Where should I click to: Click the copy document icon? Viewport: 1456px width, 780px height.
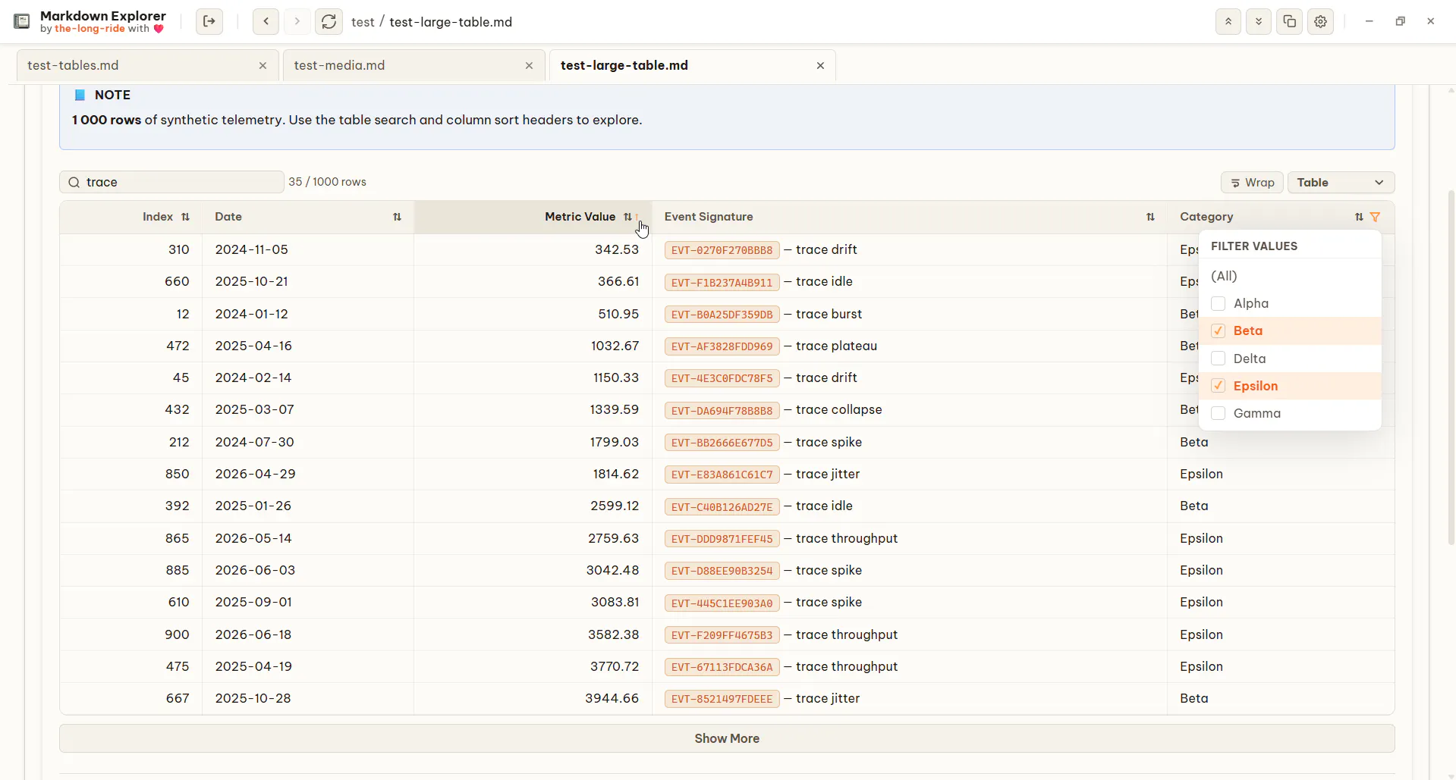[x=1290, y=22]
